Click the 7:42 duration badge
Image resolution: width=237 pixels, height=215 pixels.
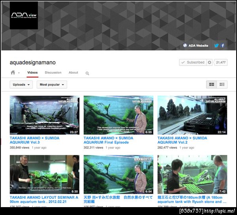222,191
